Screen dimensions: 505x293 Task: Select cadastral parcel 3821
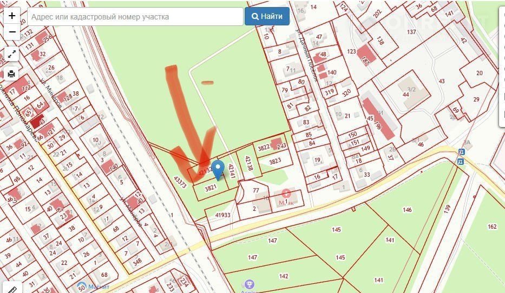pos(211,188)
